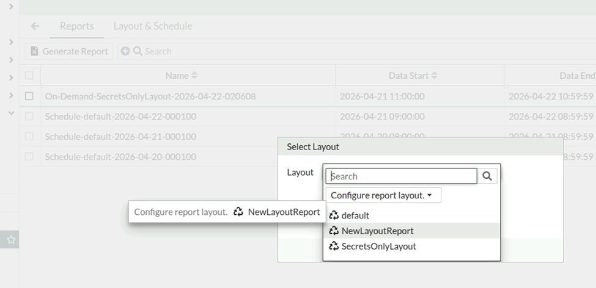Screen dimensions: 596x288
Task: Sort by Name column arrows
Action: tap(194, 76)
